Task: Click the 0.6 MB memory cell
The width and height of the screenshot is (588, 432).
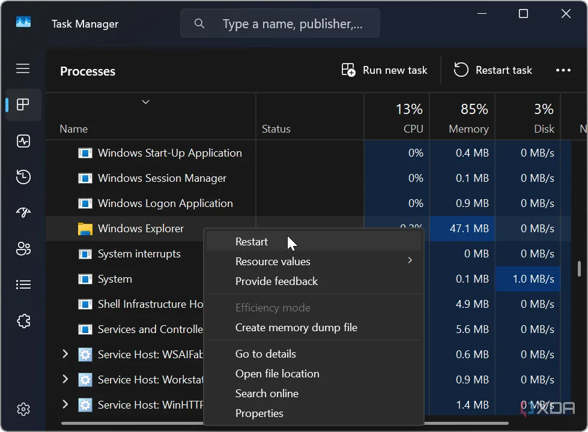Action: tap(462, 355)
